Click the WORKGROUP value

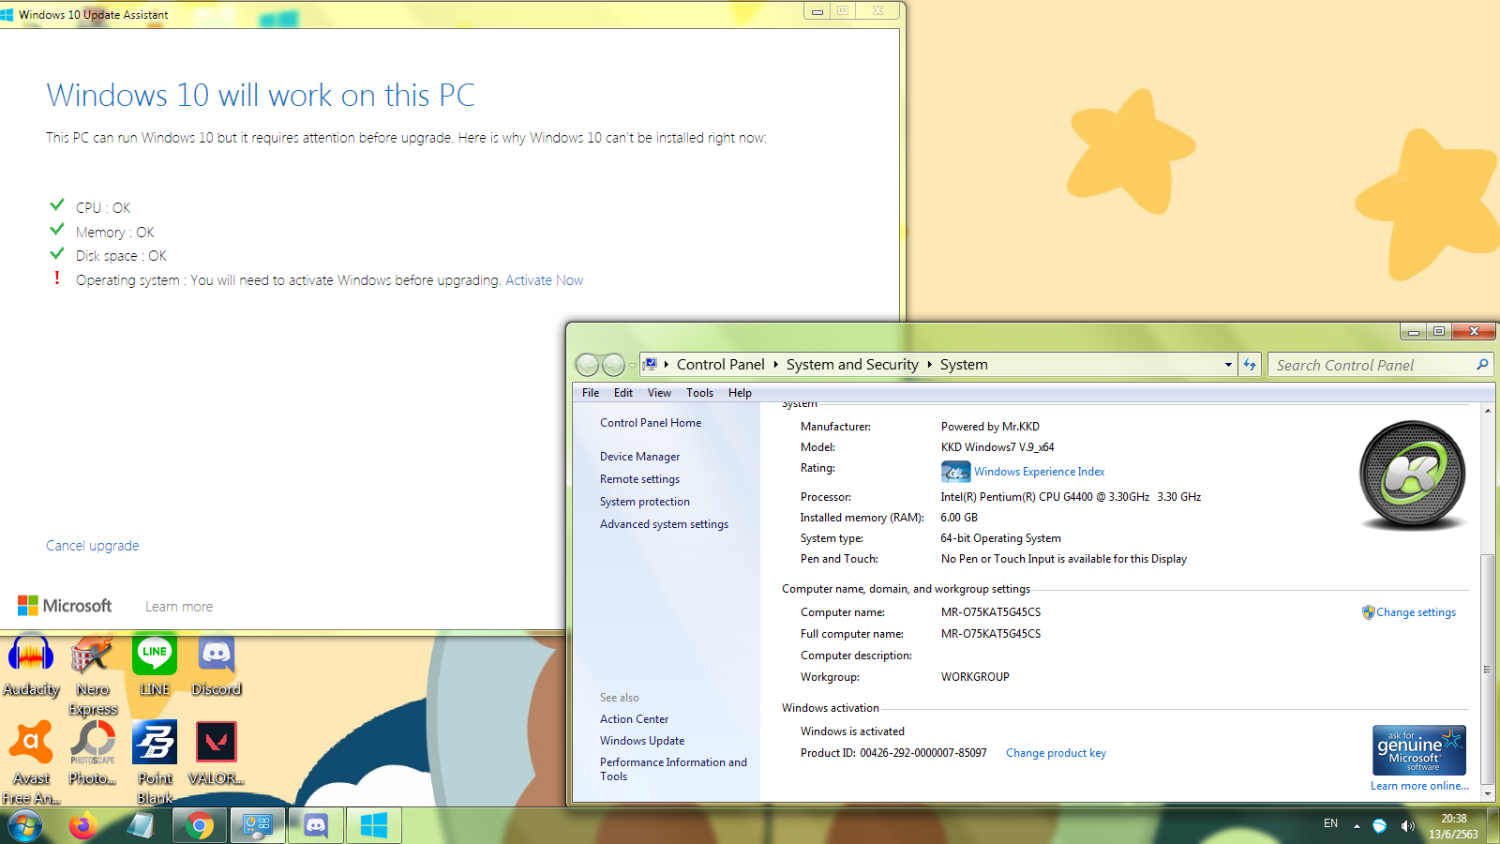[975, 677]
